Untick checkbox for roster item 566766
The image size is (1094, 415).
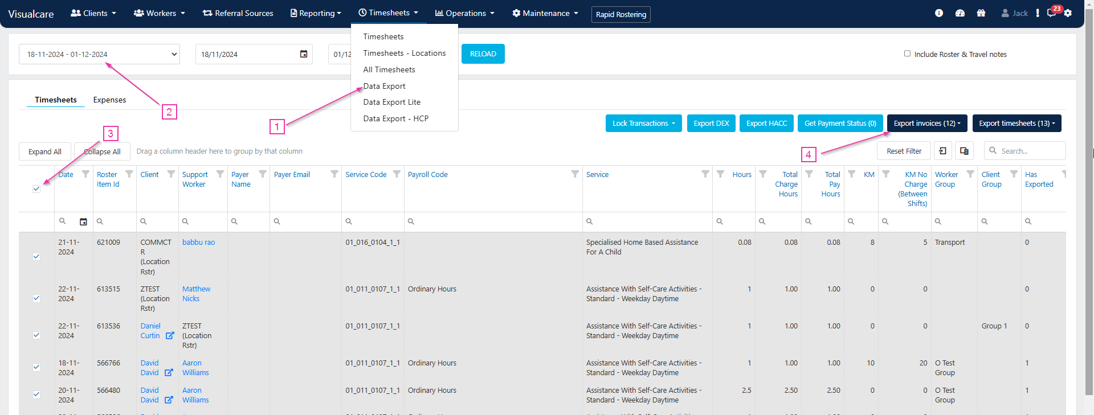(x=36, y=367)
